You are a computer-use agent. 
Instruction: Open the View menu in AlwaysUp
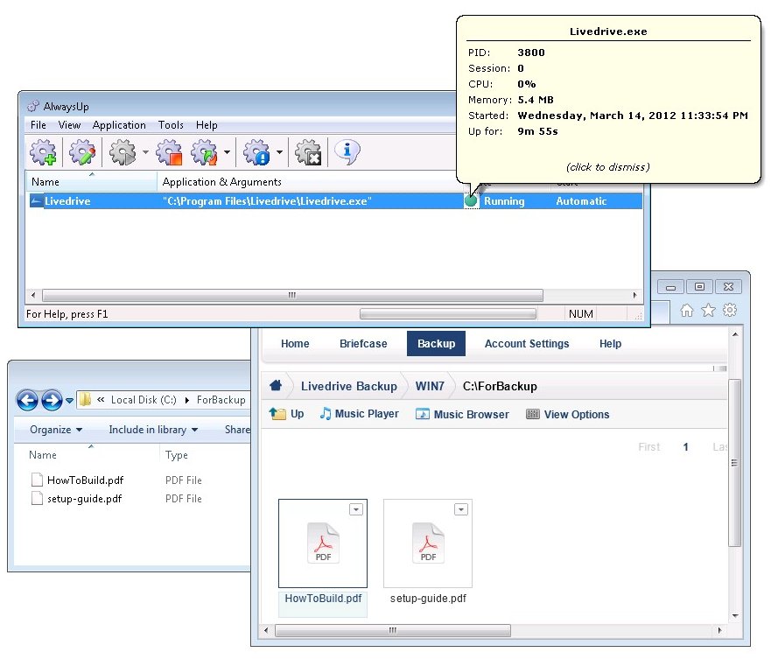click(69, 125)
